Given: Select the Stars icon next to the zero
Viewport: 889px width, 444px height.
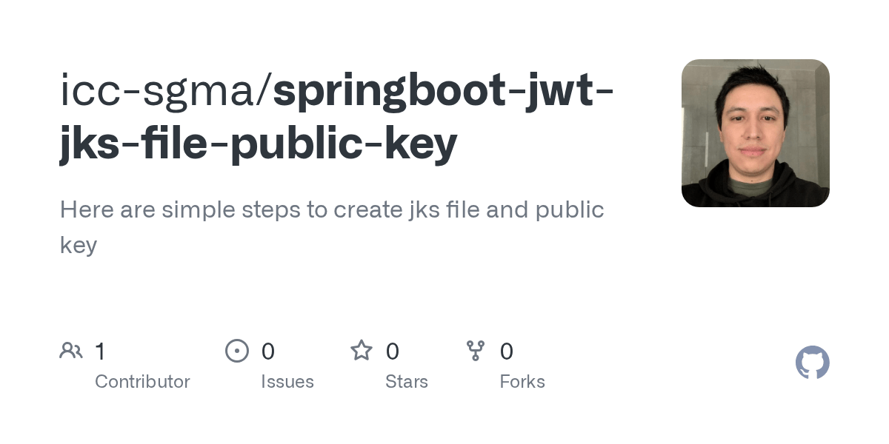Looking at the screenshot, I should pyautogui.click(x=362, y=350).
